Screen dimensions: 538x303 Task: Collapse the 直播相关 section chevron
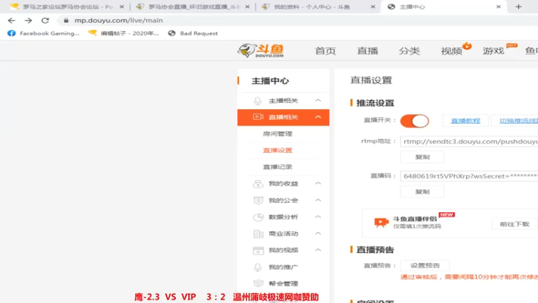coord(318,116)
